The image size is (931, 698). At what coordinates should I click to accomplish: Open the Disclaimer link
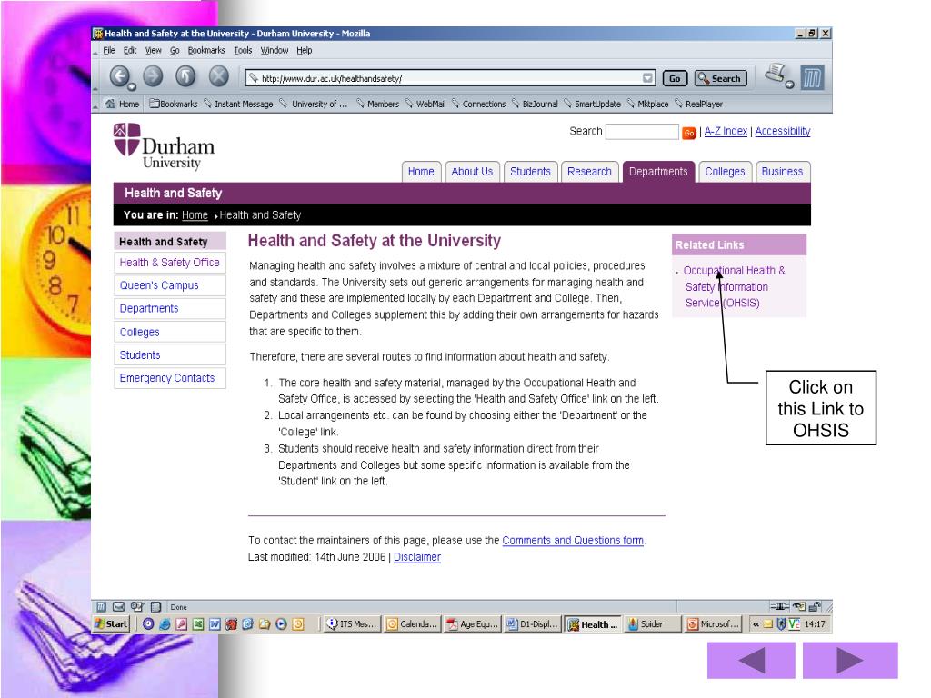416,557
